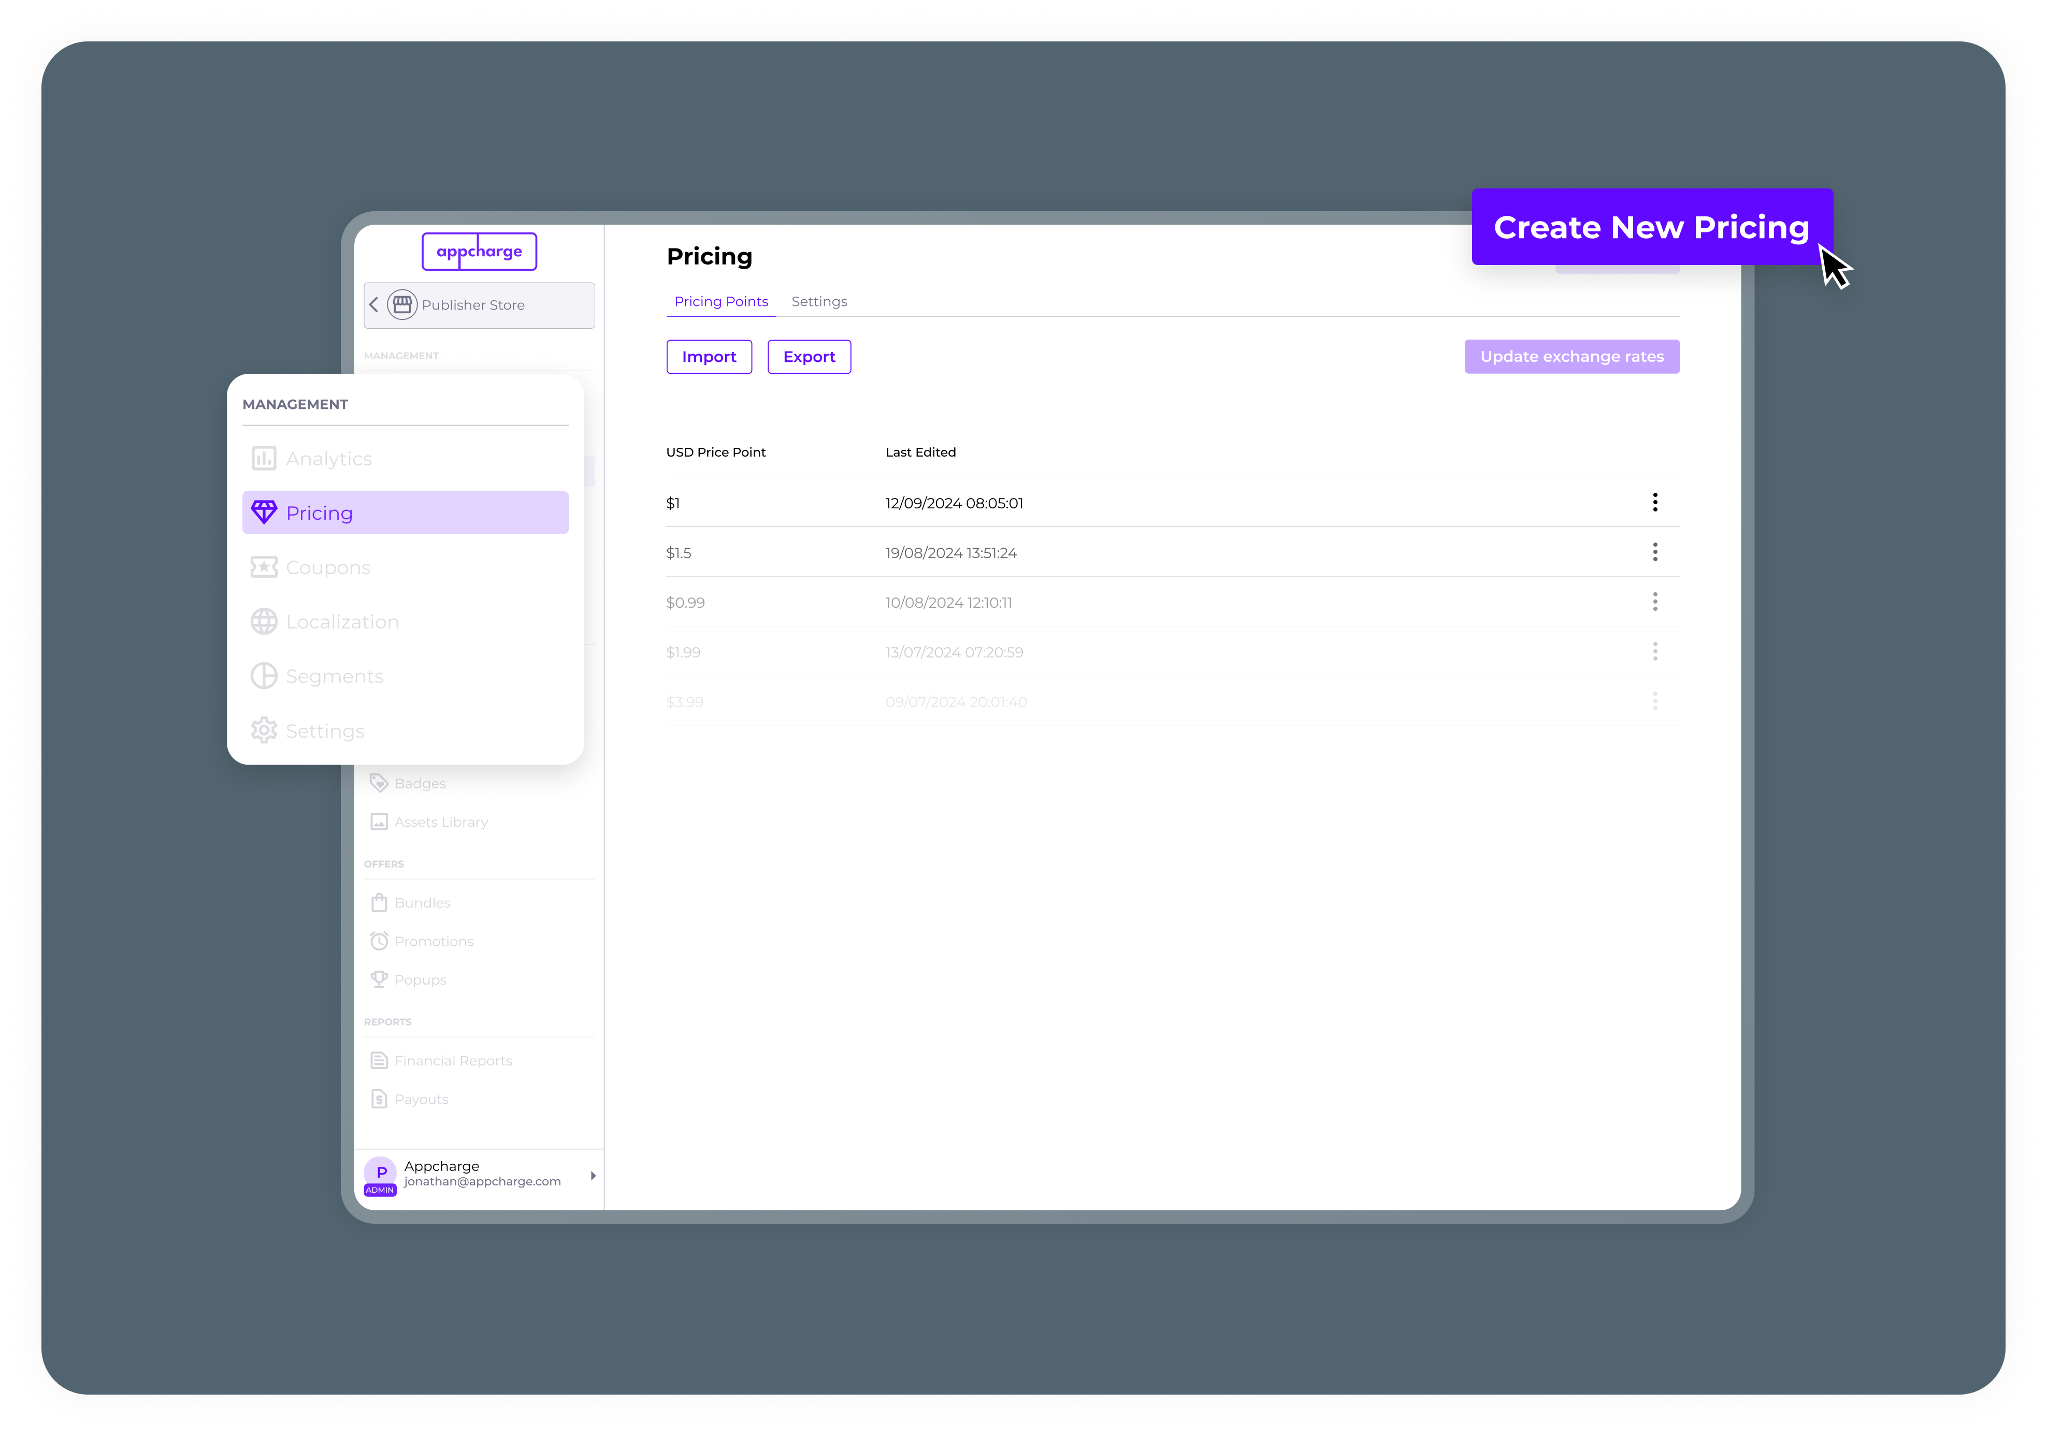Open the three-dot menu for $0.99 row

click(1655, 602)
